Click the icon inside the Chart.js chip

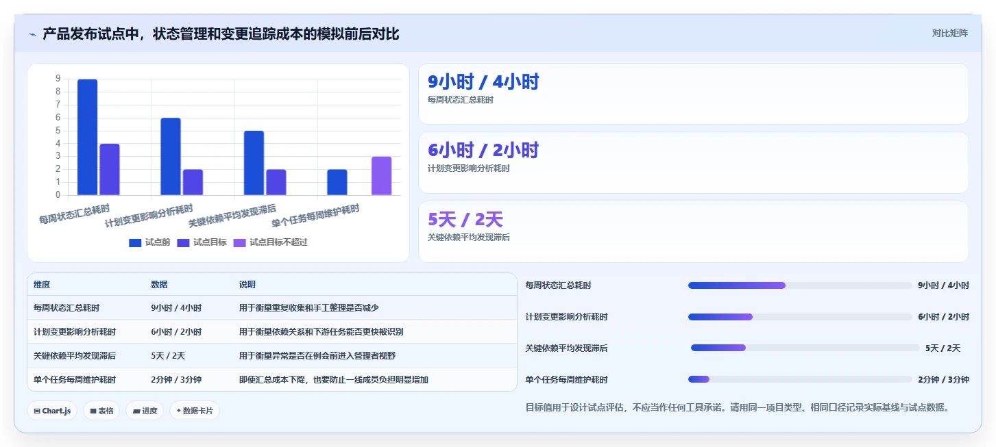(37, 411)
